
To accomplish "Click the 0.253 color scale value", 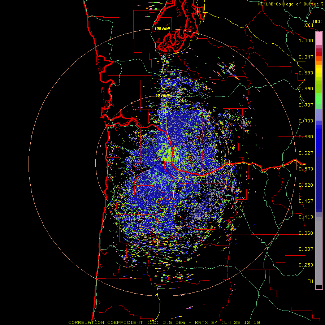I will 306,265.
